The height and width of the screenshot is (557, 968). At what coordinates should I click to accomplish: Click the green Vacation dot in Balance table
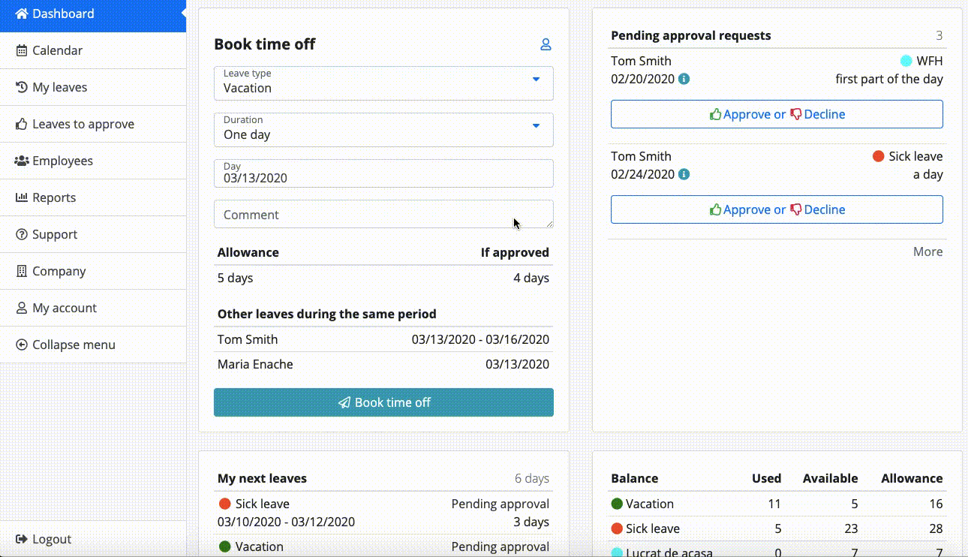tap(617, 504)
